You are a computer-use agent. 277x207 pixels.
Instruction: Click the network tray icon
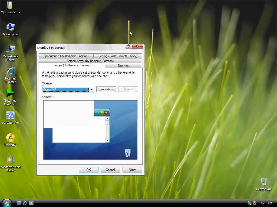coord(249,203)
